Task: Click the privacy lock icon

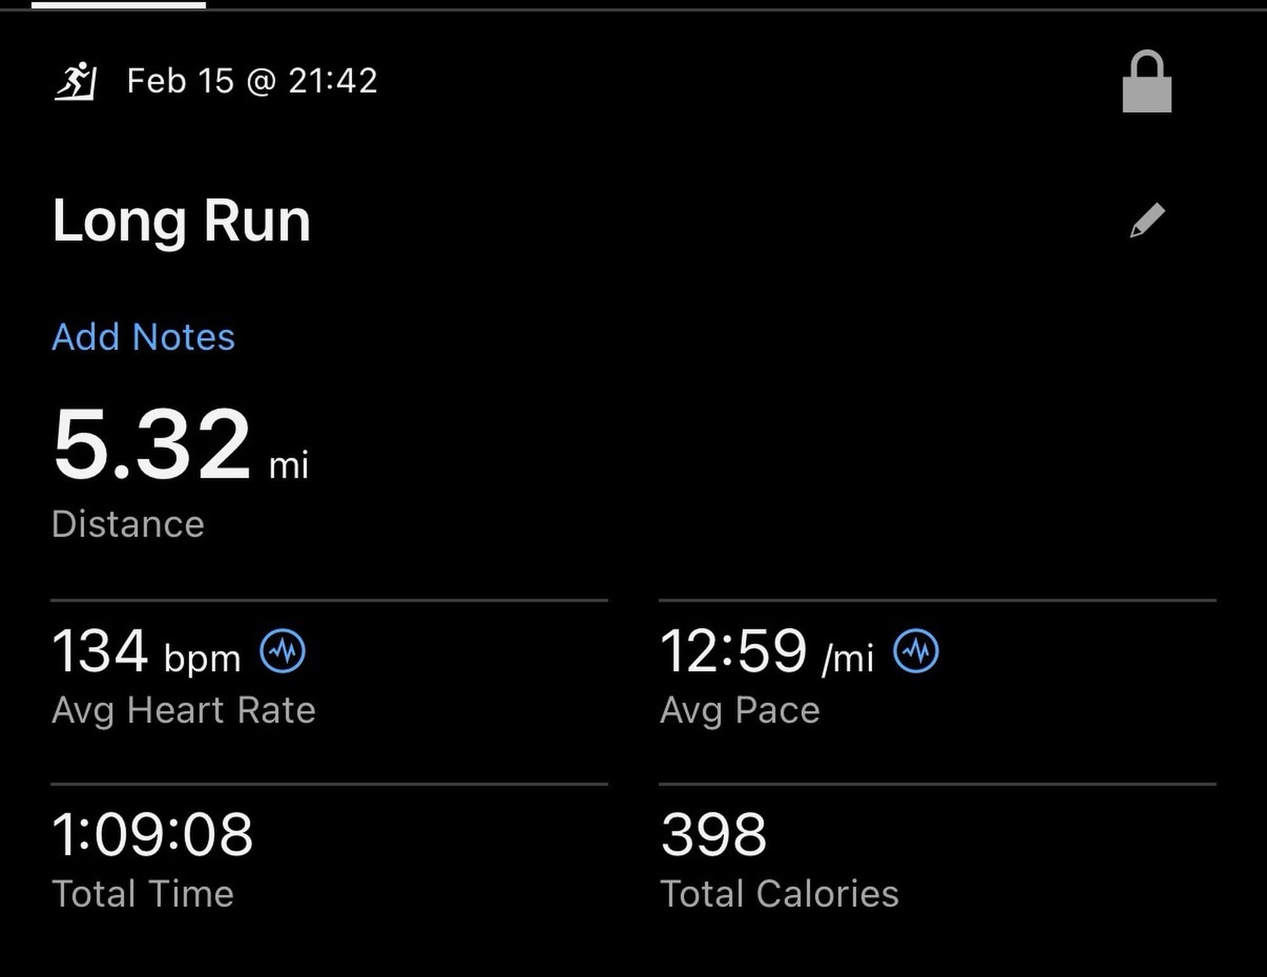Action: pyautogui.click(x=1147, y=82)
